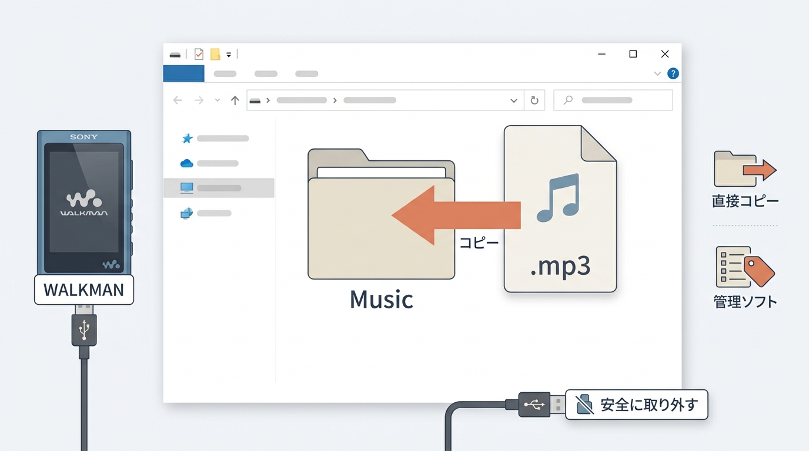Click the USB plug under WALKMAN
This screenshot has width=809, height=451.
[x=84, y=330]
